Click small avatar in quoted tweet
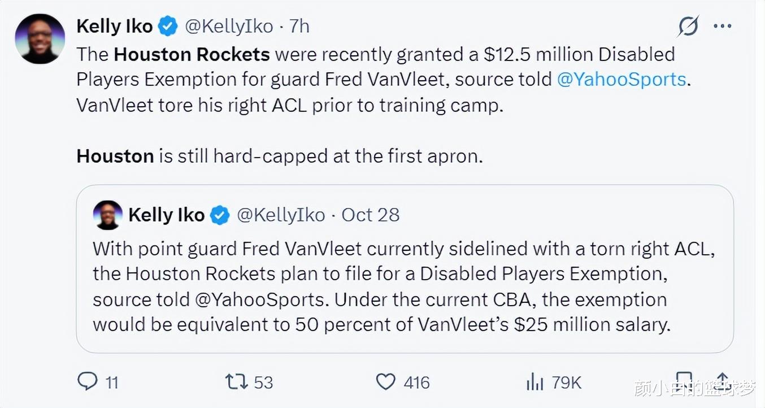 pyautogui.click(x=107, y=215)
